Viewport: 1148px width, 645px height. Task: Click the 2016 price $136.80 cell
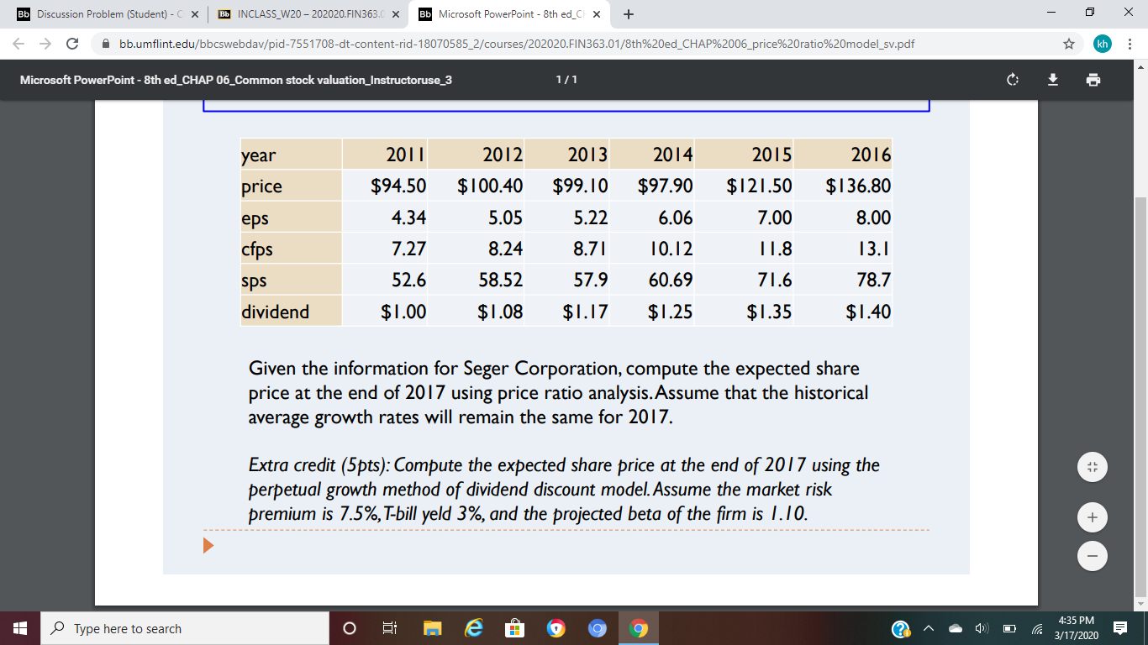844,185
